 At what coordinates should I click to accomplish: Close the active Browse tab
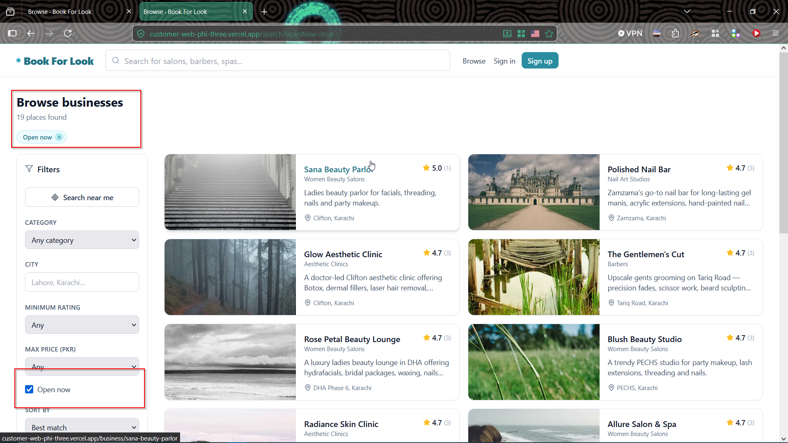pyautogui.click(x=245, y=11)
